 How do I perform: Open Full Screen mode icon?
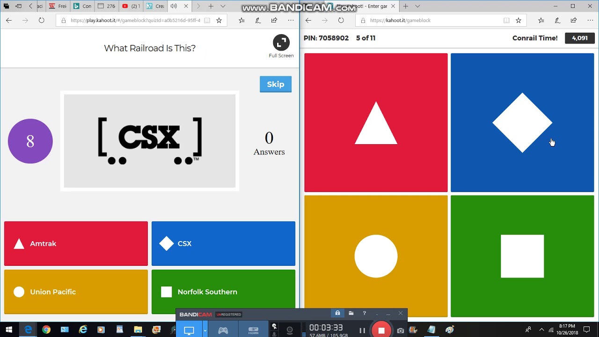click(x=281, y=43)
